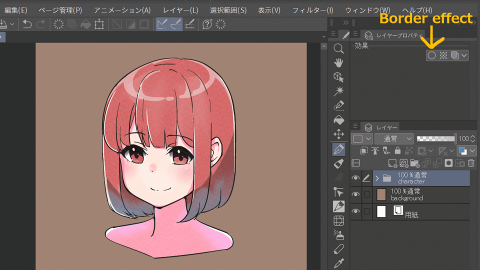
Task: Click the Undo arrow in command bar
Action: point(27,24)
